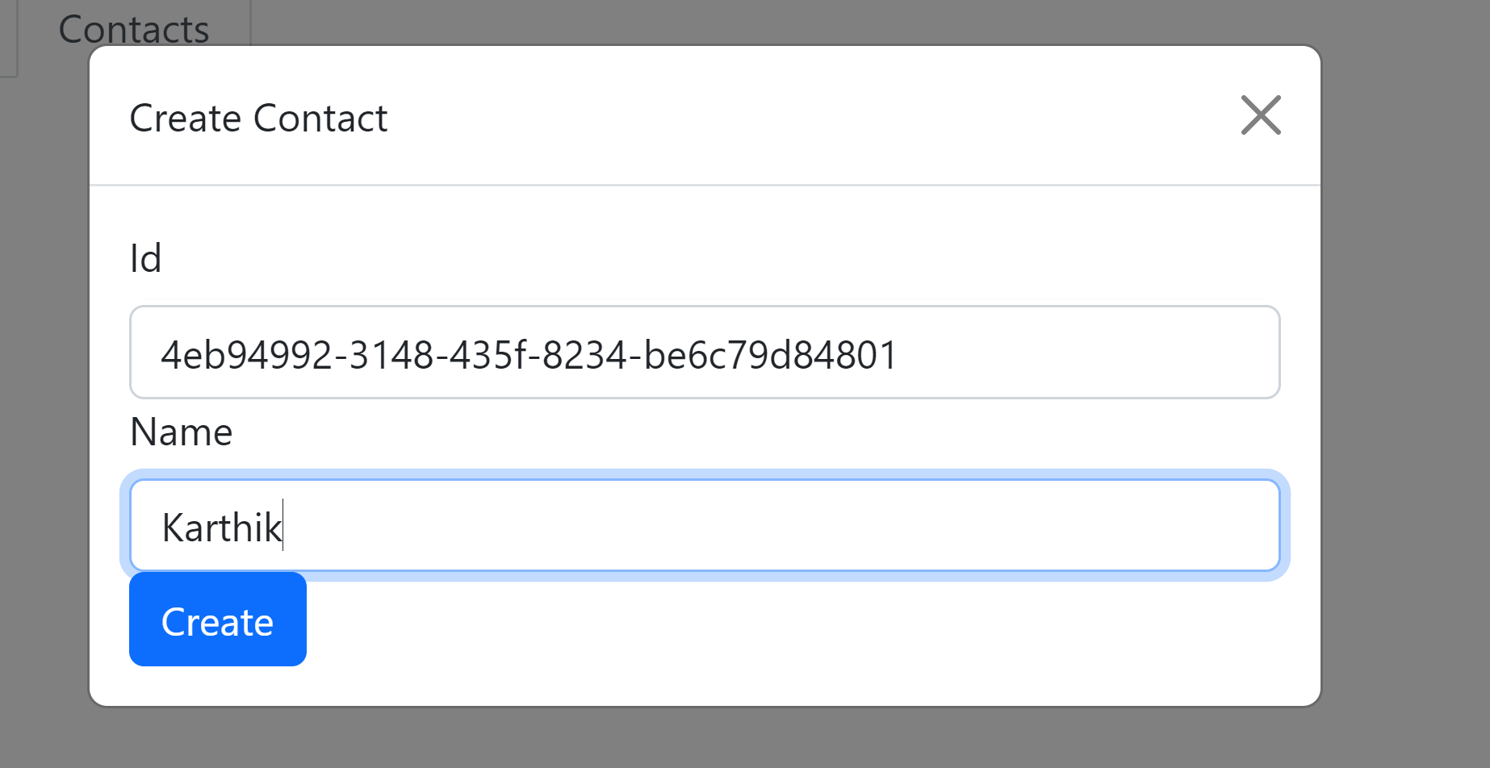Screen dimensions: 1490x768
Task: Focus the Id input field
Action: click(x=705, y=353)
